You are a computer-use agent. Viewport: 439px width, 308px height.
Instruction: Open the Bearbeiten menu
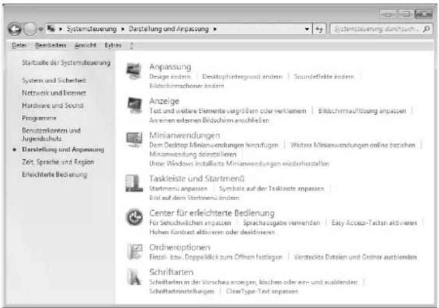(50, 45)
